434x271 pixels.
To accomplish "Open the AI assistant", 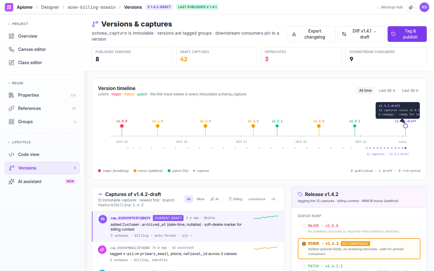I will point(42,182).
